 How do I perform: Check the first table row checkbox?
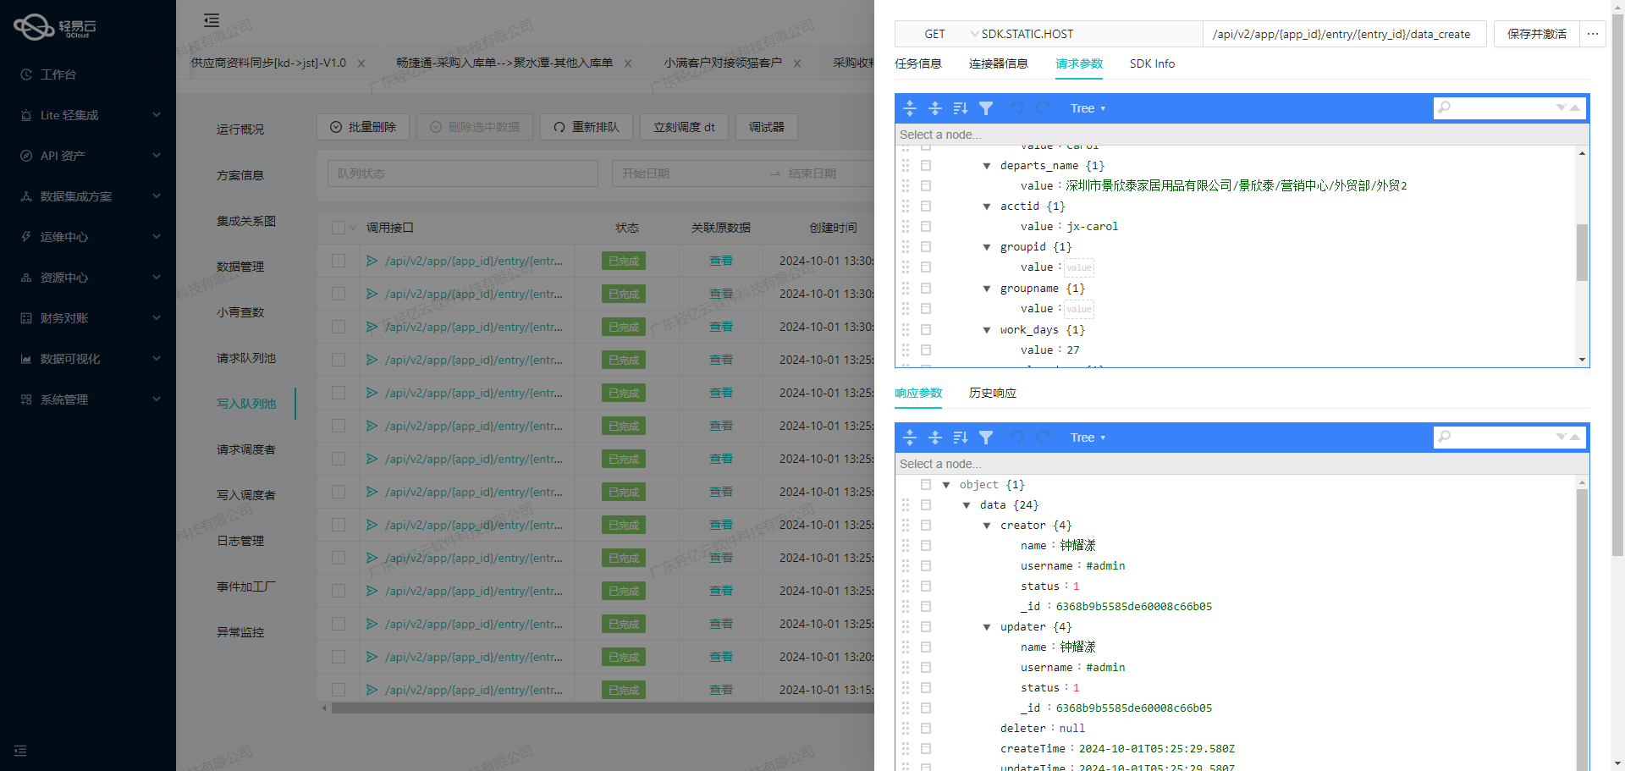tap(339, 261)
